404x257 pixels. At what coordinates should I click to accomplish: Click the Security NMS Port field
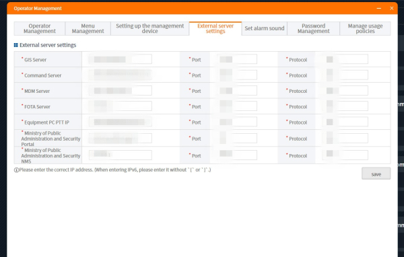pos(237,155)
